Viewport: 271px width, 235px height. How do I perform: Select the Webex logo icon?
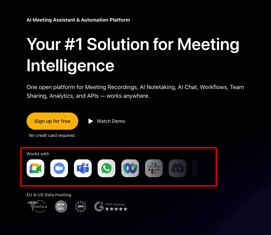click(x=130, y=168)
